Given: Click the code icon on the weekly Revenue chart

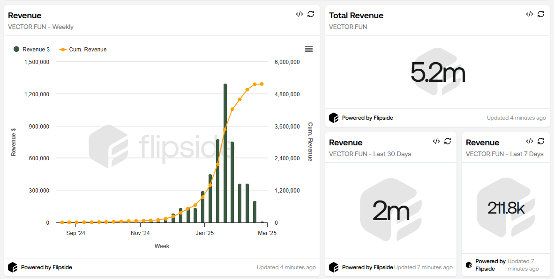Looking at the screenshot, I should pyautogui.click(x=299, y=14).
